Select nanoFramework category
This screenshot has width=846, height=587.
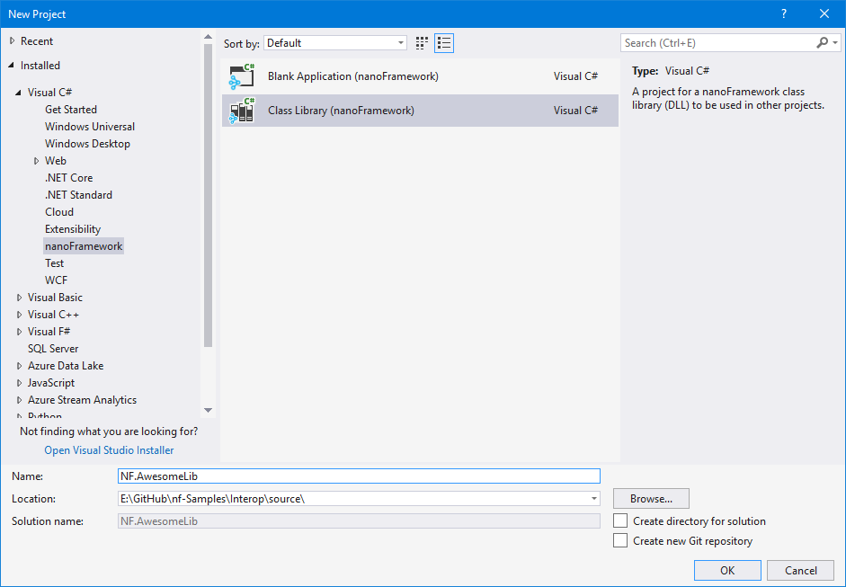pyautogui.click(x=84, y=246)
